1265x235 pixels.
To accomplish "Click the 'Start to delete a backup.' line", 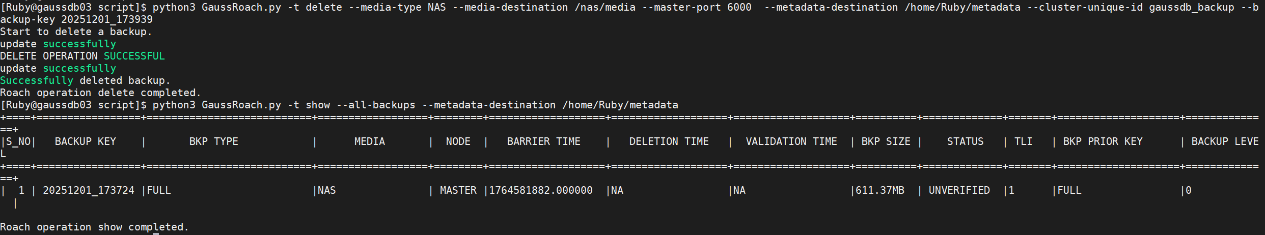I will pyautogui.click(x=76, y=32).
